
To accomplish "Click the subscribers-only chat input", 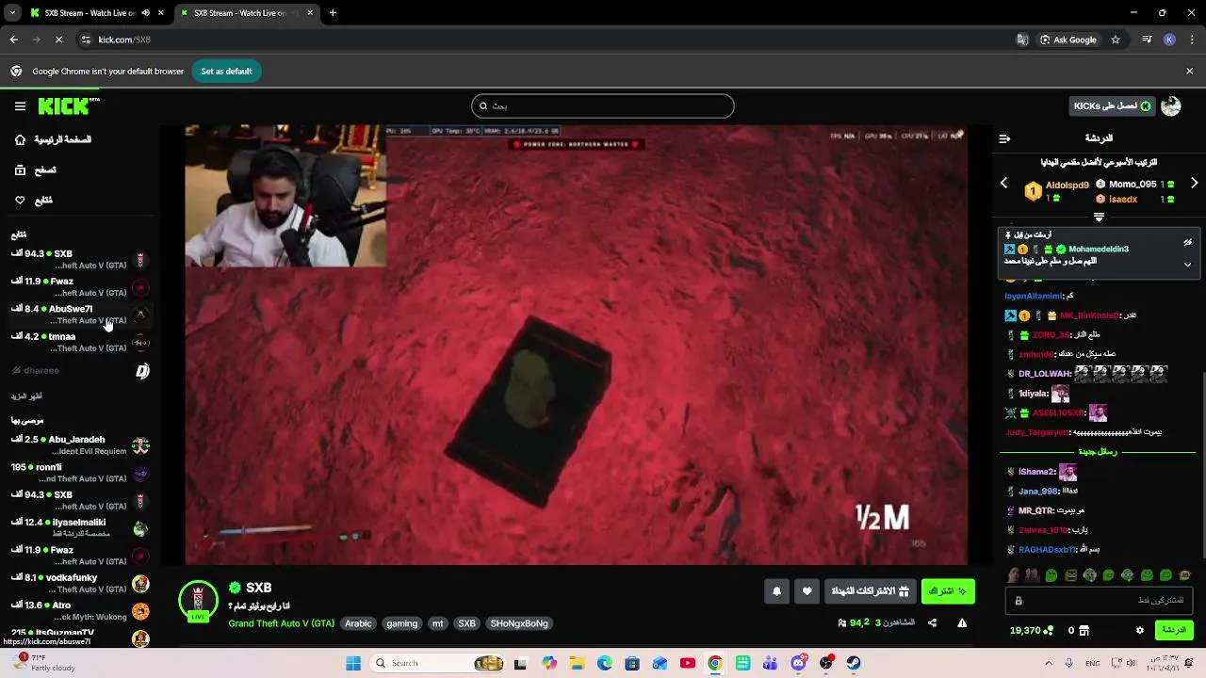I will pos(1099,601).
